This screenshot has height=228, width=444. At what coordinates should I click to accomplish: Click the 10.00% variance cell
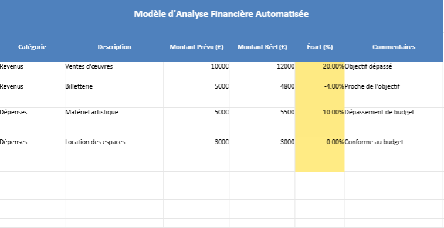(320, 122)
